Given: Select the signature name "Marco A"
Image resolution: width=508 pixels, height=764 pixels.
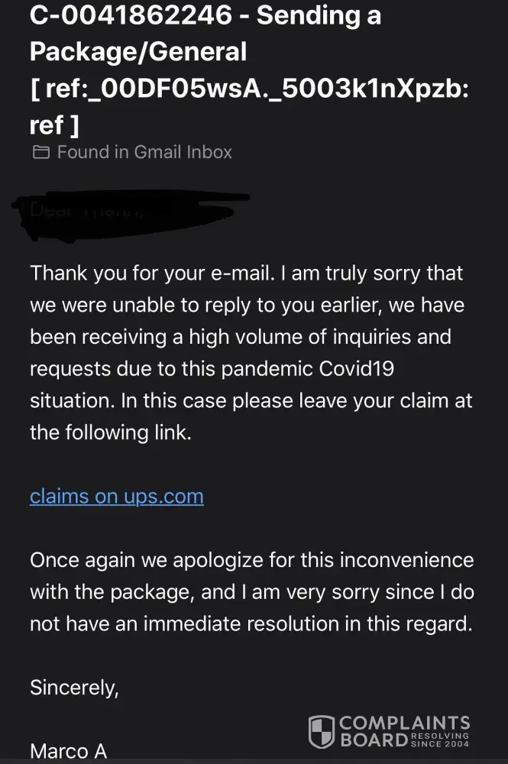Looking at the screenshot, I should pos(68,751).
